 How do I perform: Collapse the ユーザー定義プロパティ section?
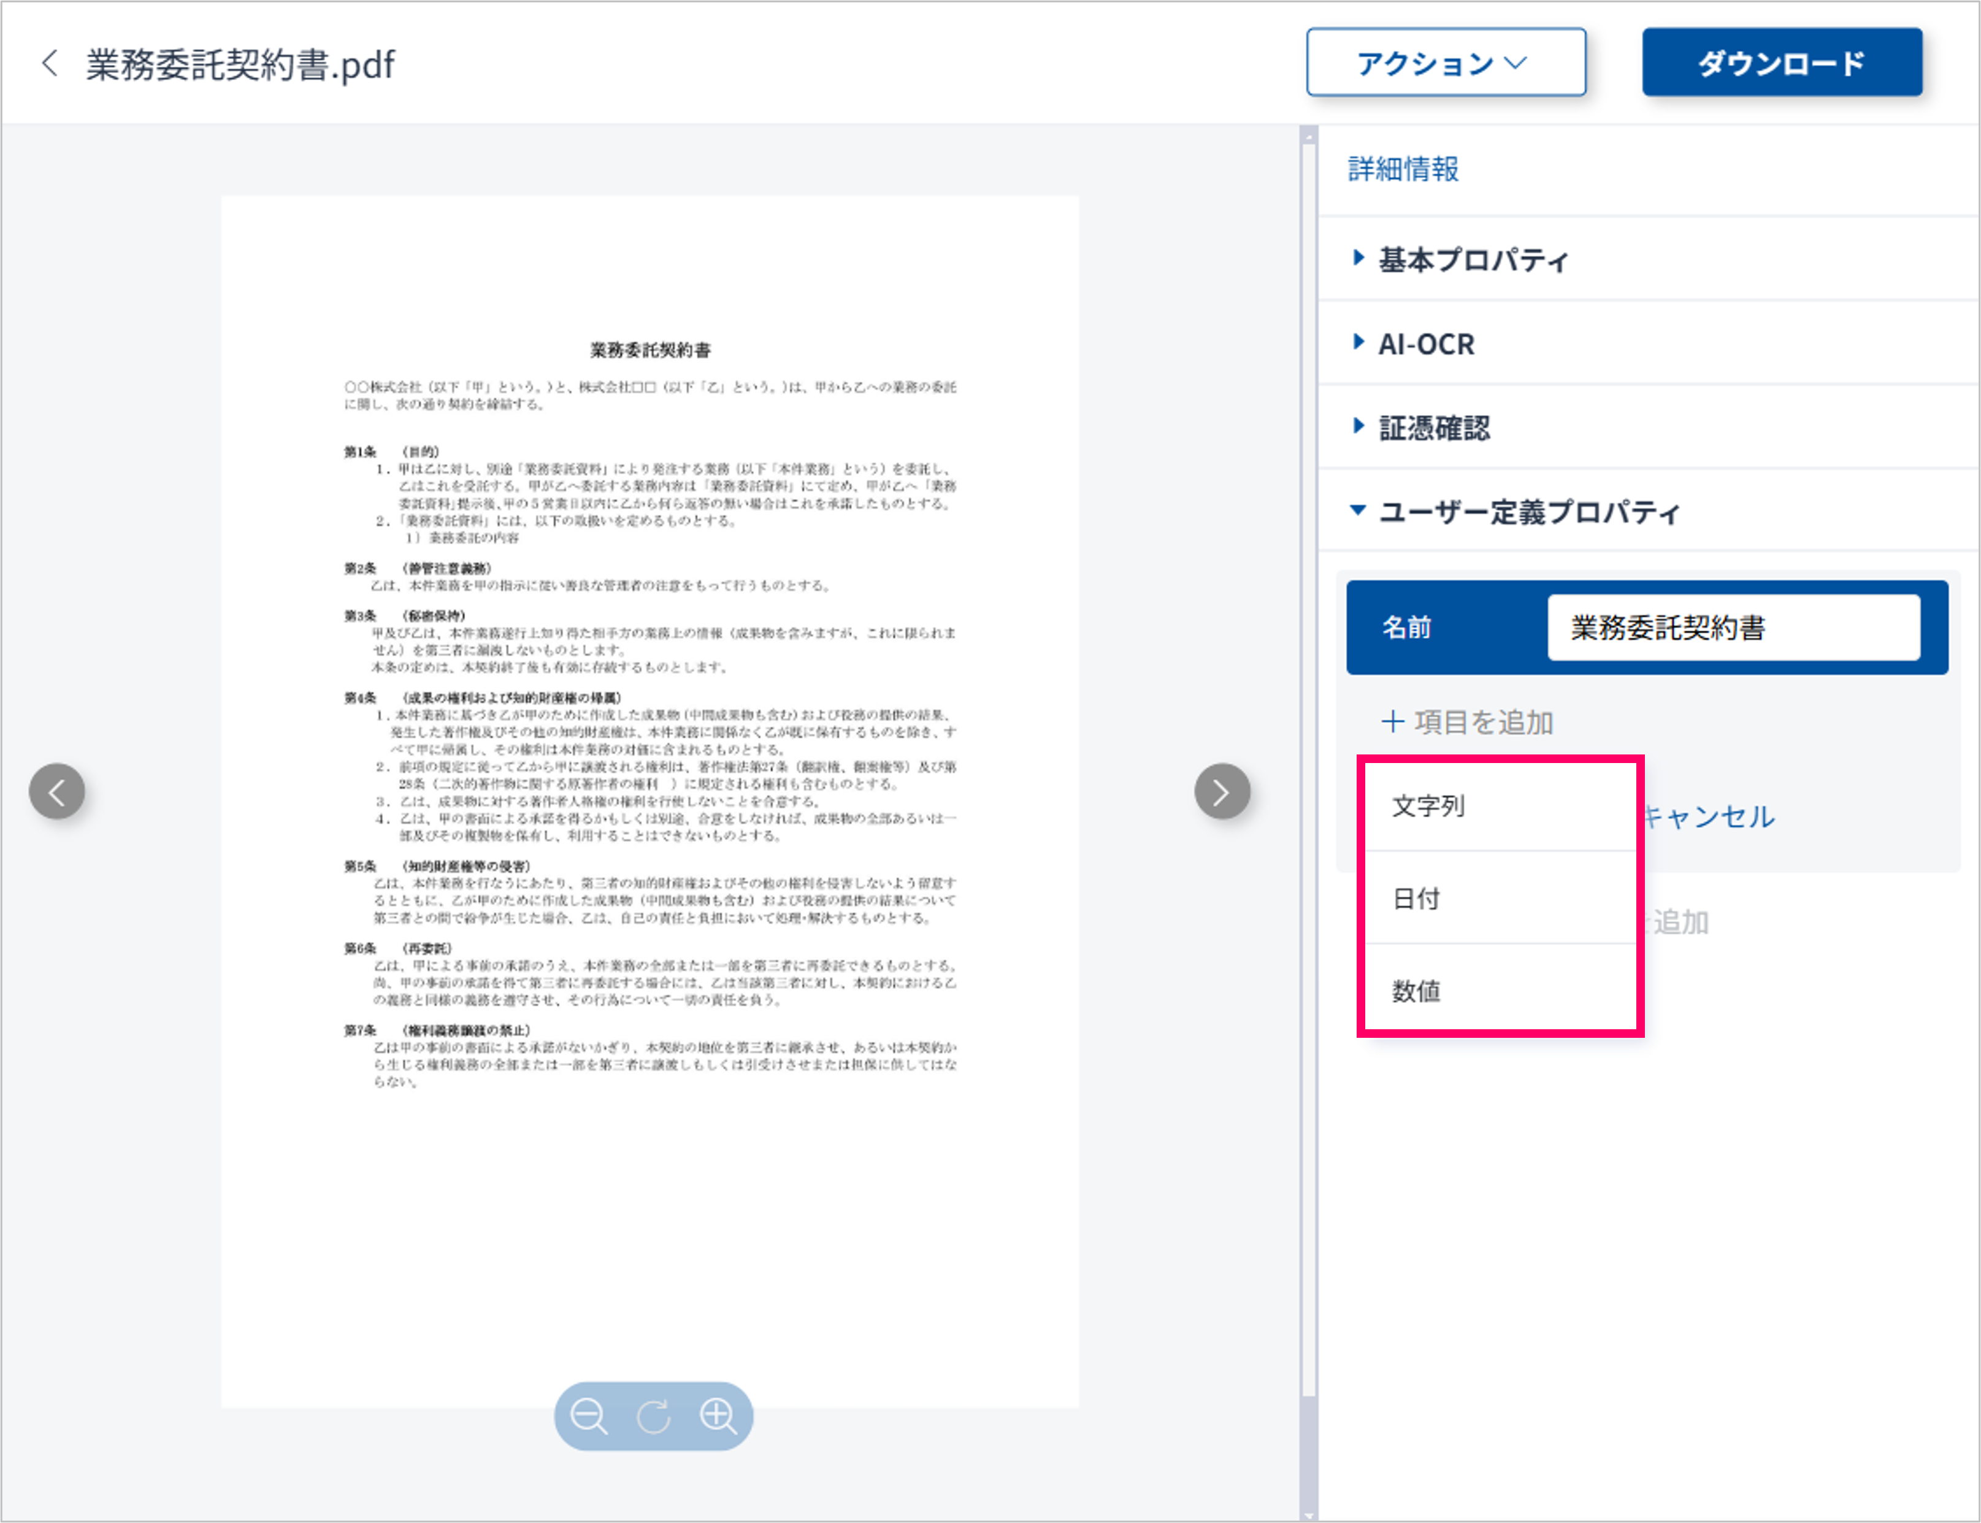click(1528, 512)
